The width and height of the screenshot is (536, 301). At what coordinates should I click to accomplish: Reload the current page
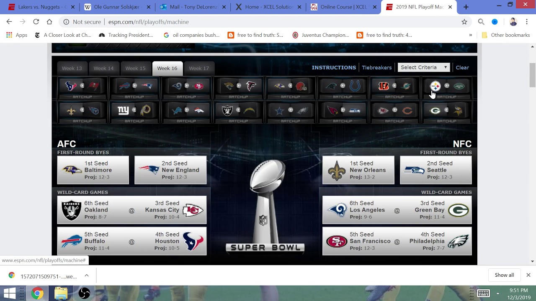[36, 22]
